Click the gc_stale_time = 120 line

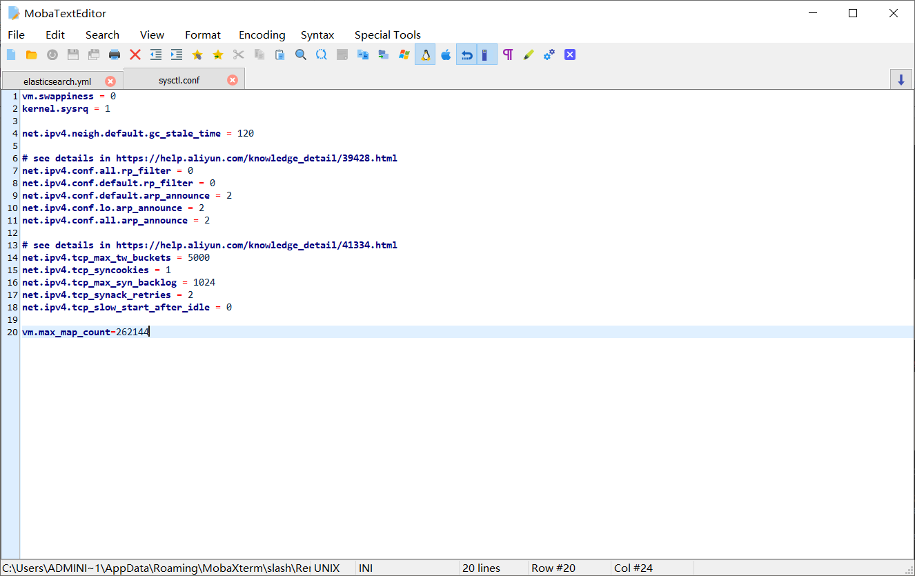[138, 134]
